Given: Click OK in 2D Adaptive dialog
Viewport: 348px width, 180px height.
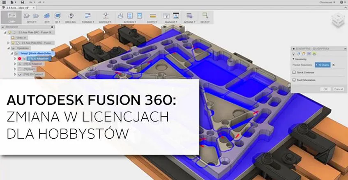Looking at the screenshot, I should click(x=325, y=89).
